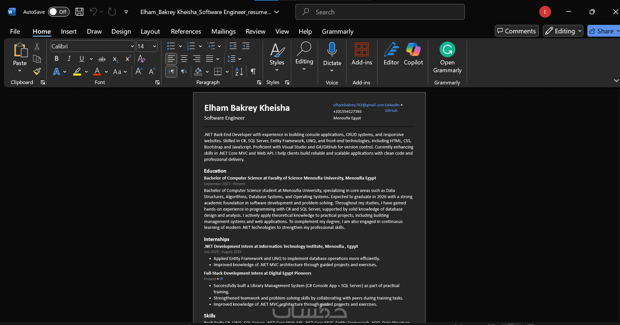This screenshot has height=325, width=620.
Task: Toggle bold formatting
Action: (57, 59)
